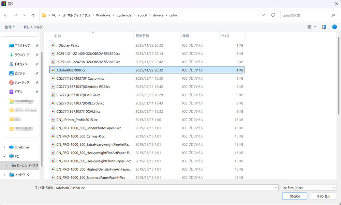Click 新しいフォルダー in the toolbar
Image resolution: width=341 pixels, height=205 pixels.
[34, 27]
